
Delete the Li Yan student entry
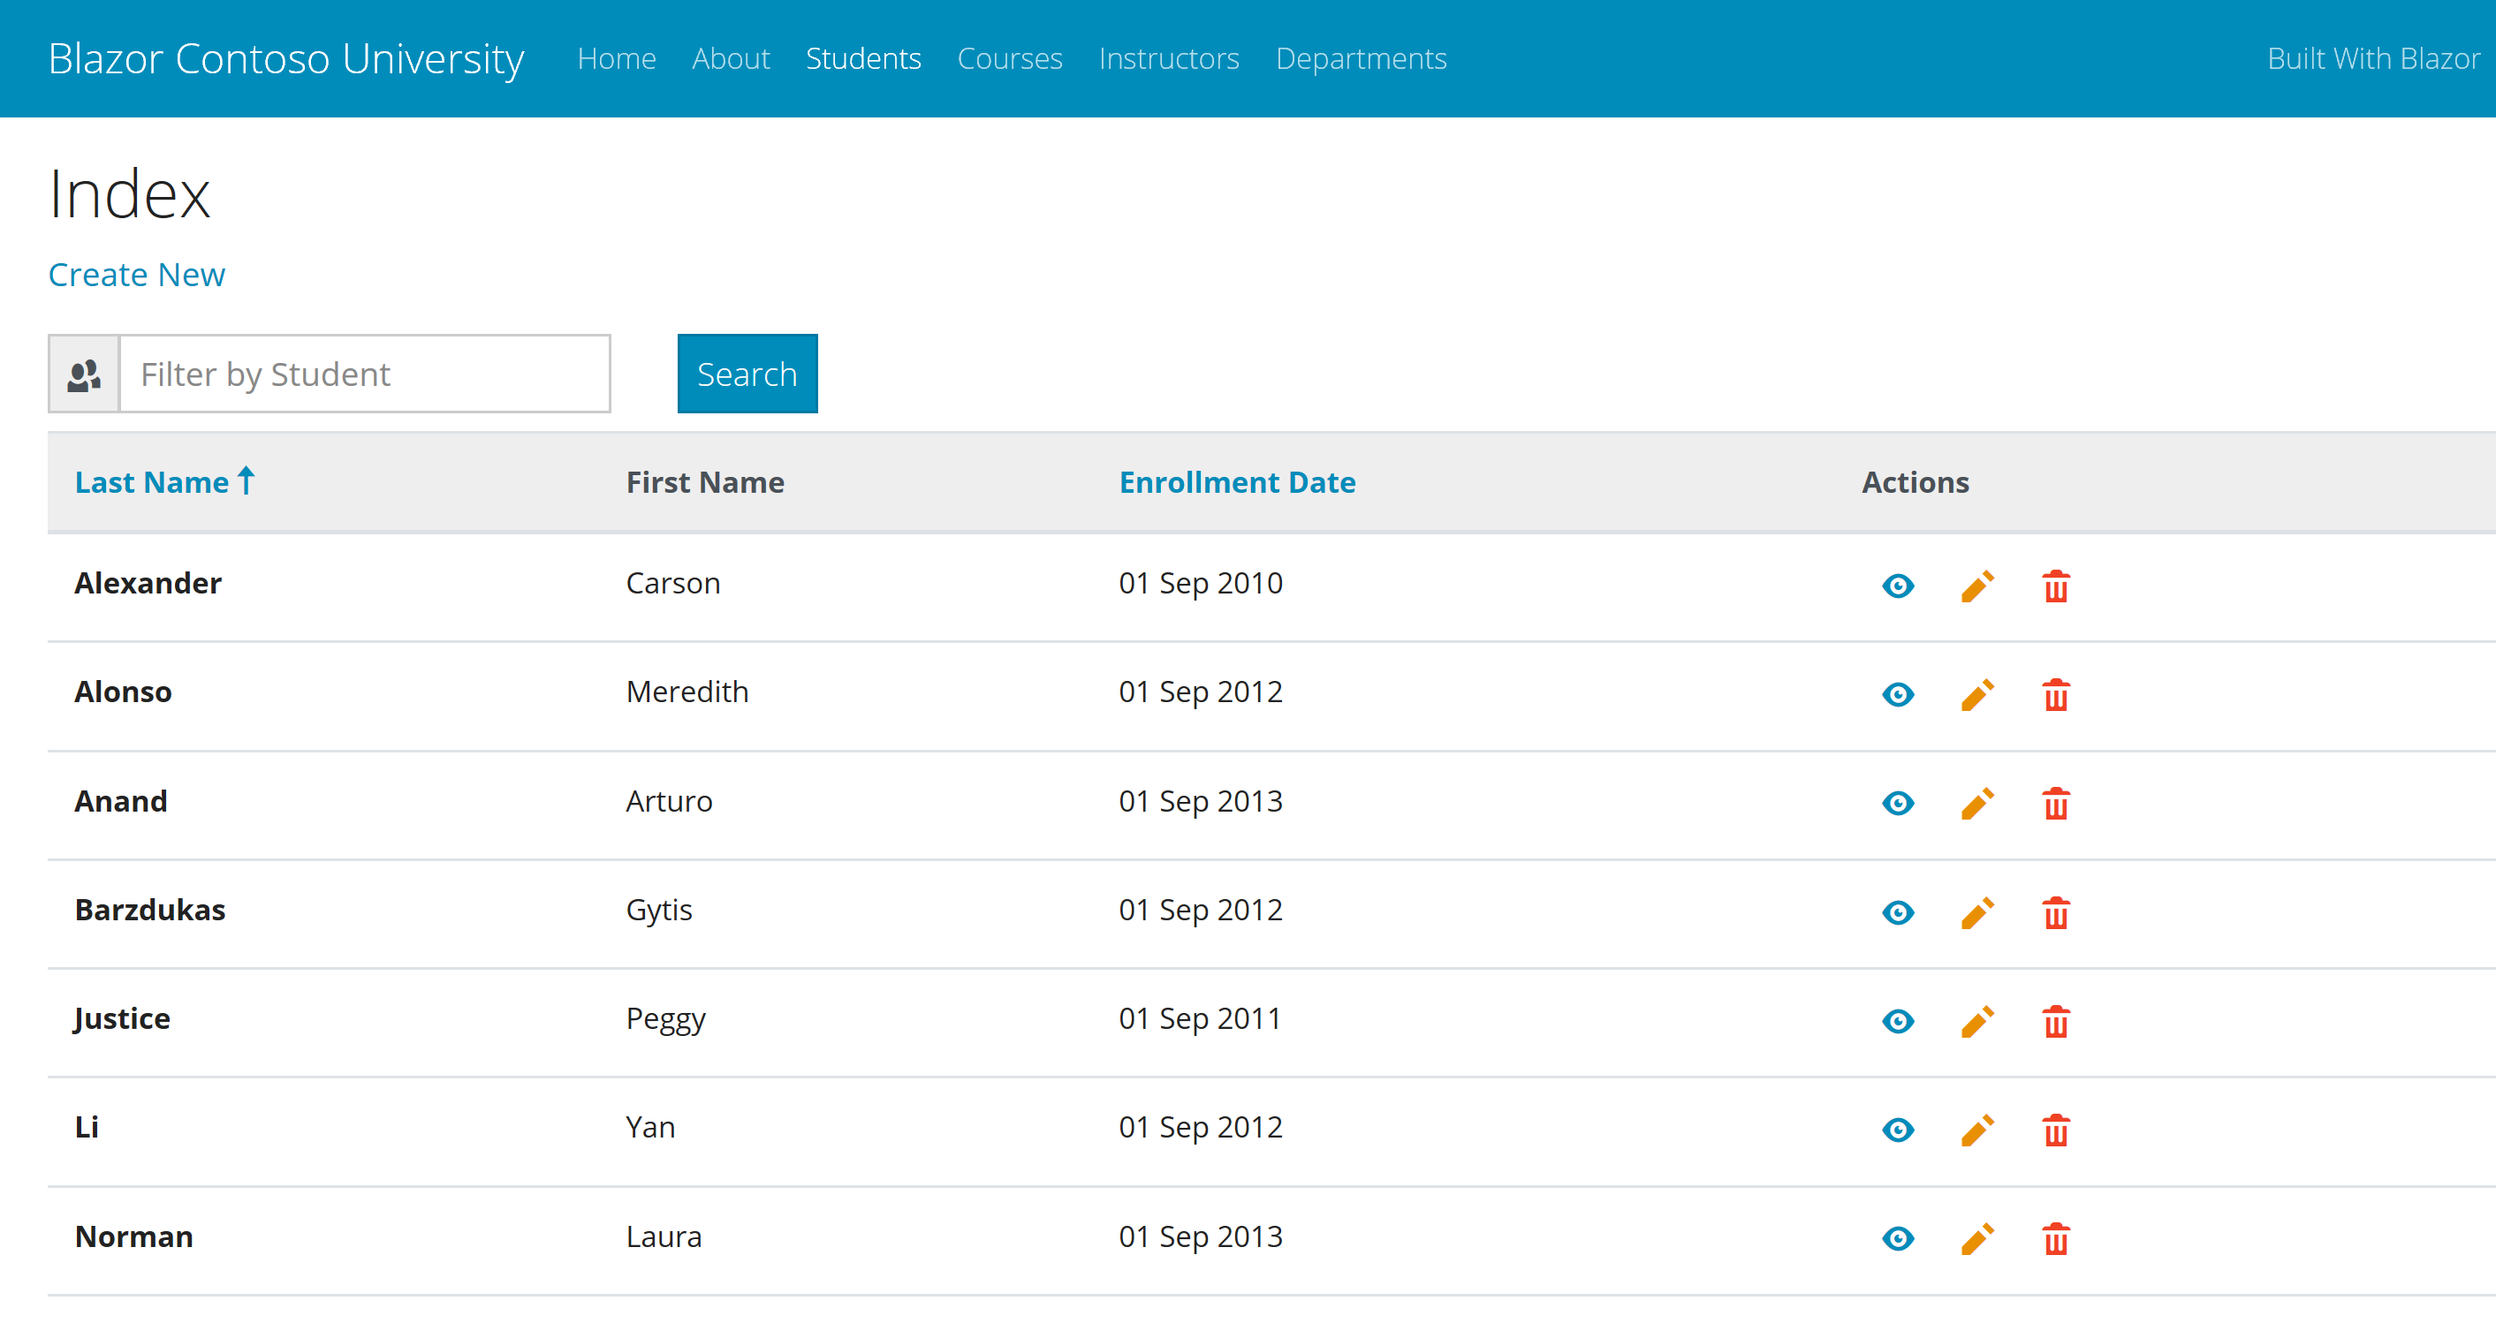pos(2055,1130)
